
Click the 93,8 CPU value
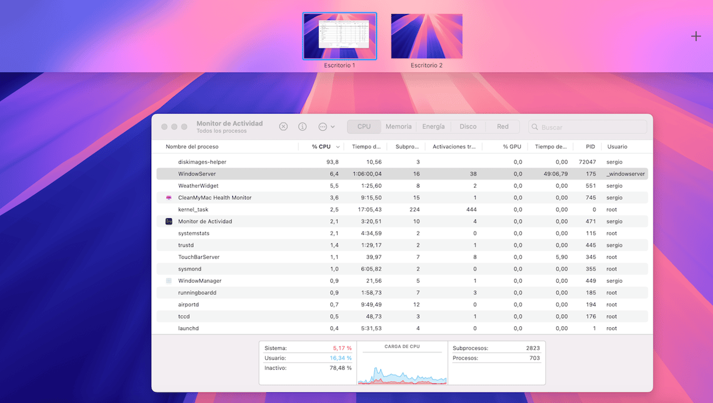coord(332,162)
